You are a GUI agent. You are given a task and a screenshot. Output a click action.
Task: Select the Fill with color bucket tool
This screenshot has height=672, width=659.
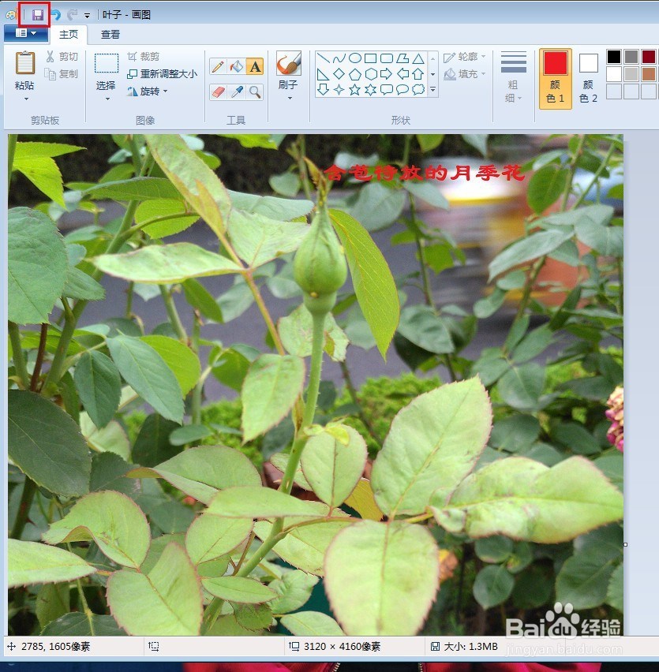(236, 66)
